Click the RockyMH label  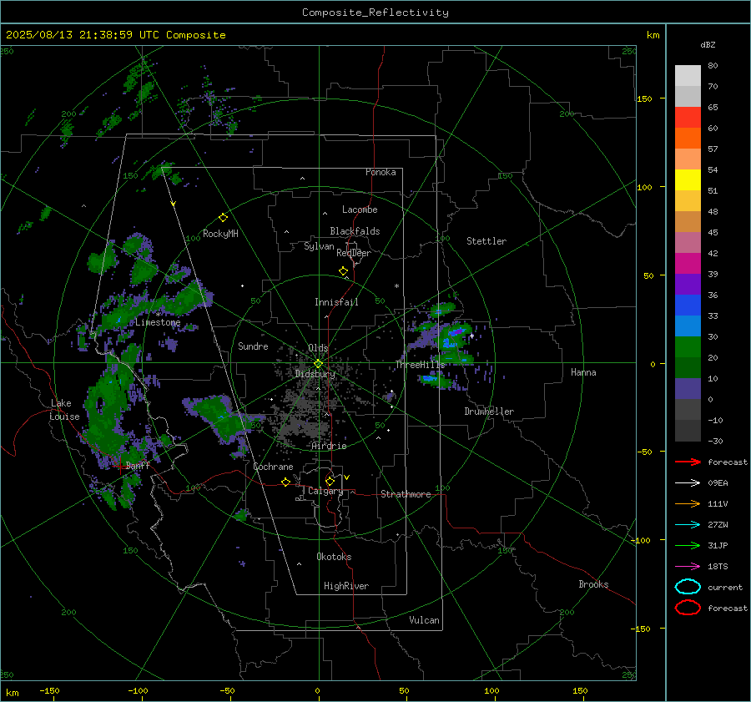(220, 234)
